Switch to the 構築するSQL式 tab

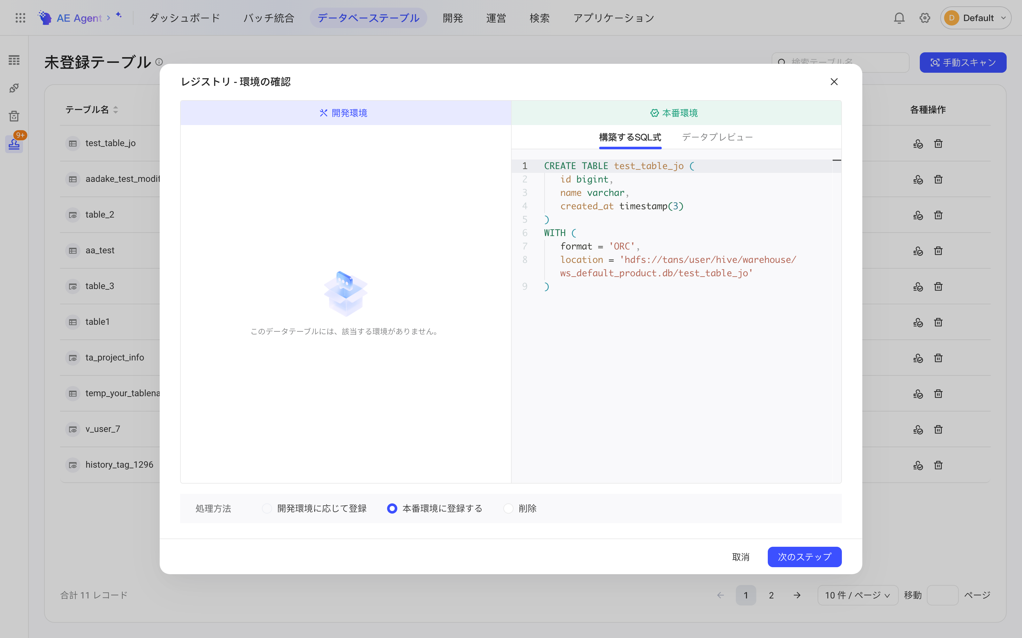click(630, 137)
